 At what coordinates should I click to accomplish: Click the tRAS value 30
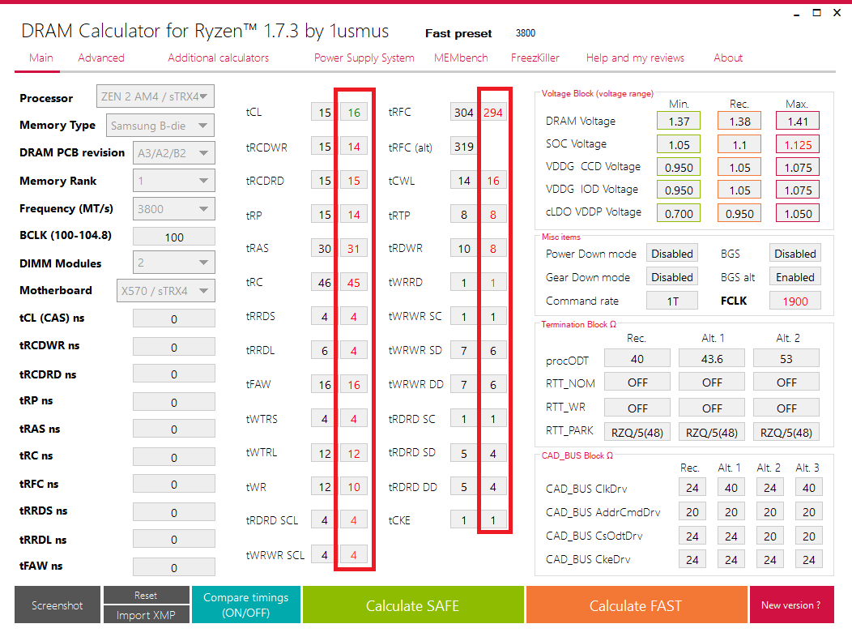pos(325,249)
